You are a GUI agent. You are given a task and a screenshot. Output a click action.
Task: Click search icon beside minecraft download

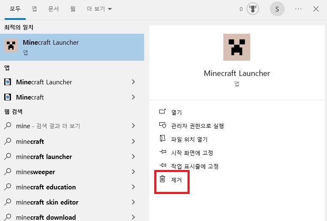(x=8, y=217)
